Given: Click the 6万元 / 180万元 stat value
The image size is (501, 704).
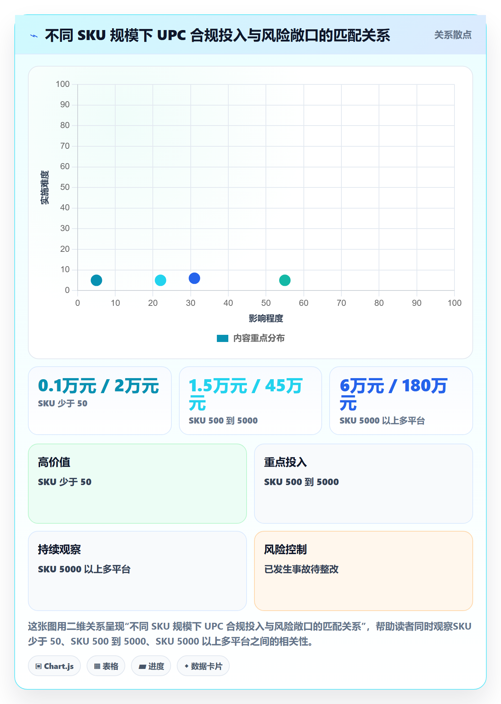Looking at the screenshot, I should (394, 395).
